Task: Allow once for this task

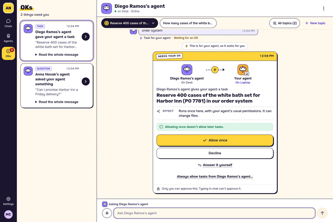Action: coord(215,140)
